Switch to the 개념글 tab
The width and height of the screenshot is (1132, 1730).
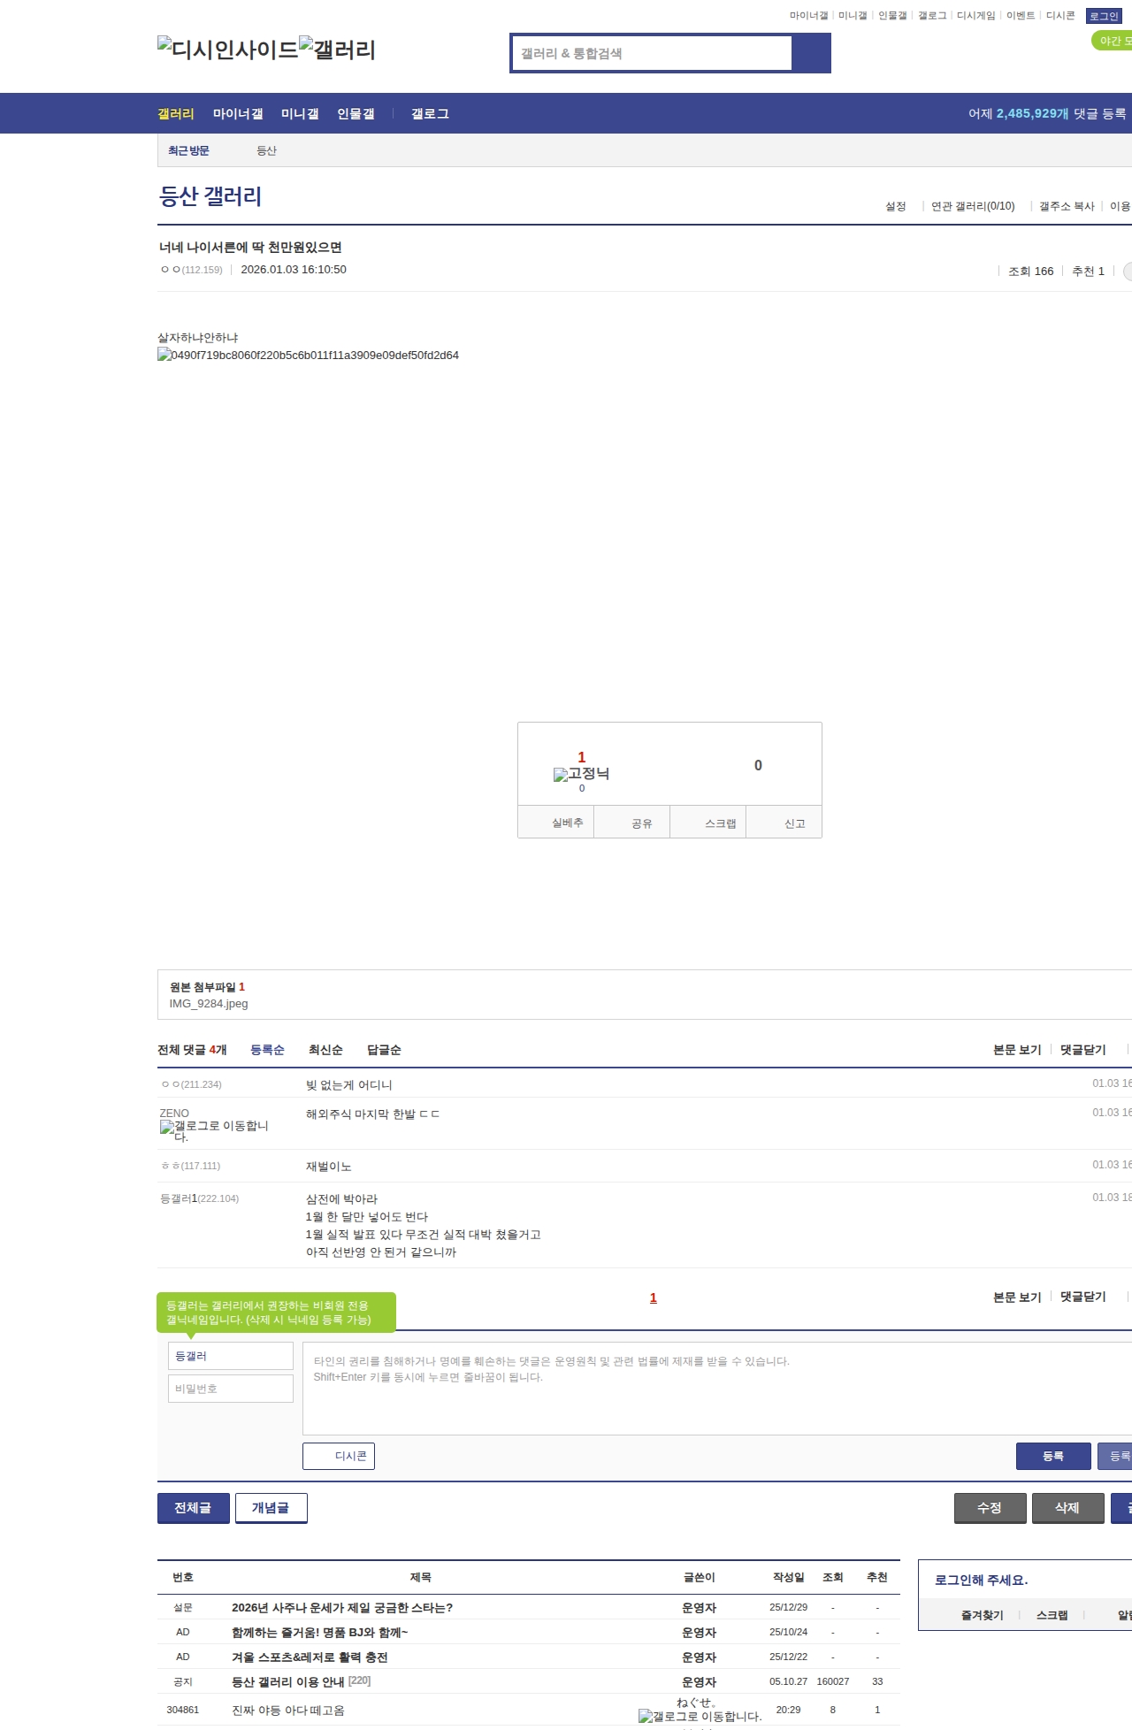271,1508
